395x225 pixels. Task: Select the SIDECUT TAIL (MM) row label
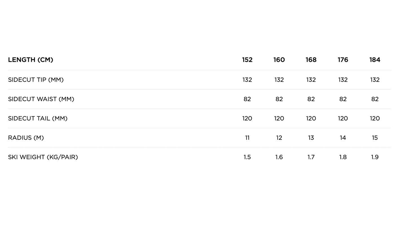pyautogui.click(x=38, y=118)
